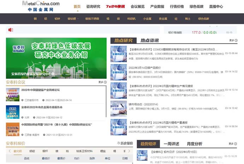Switch to the 月度分析 tab

pyautogui.click(x=194, y=144)
